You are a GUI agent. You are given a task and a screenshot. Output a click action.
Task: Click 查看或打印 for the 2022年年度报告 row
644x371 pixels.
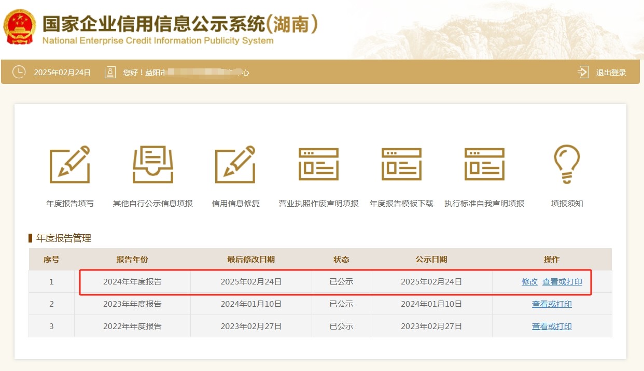click(x=552, y=326)
